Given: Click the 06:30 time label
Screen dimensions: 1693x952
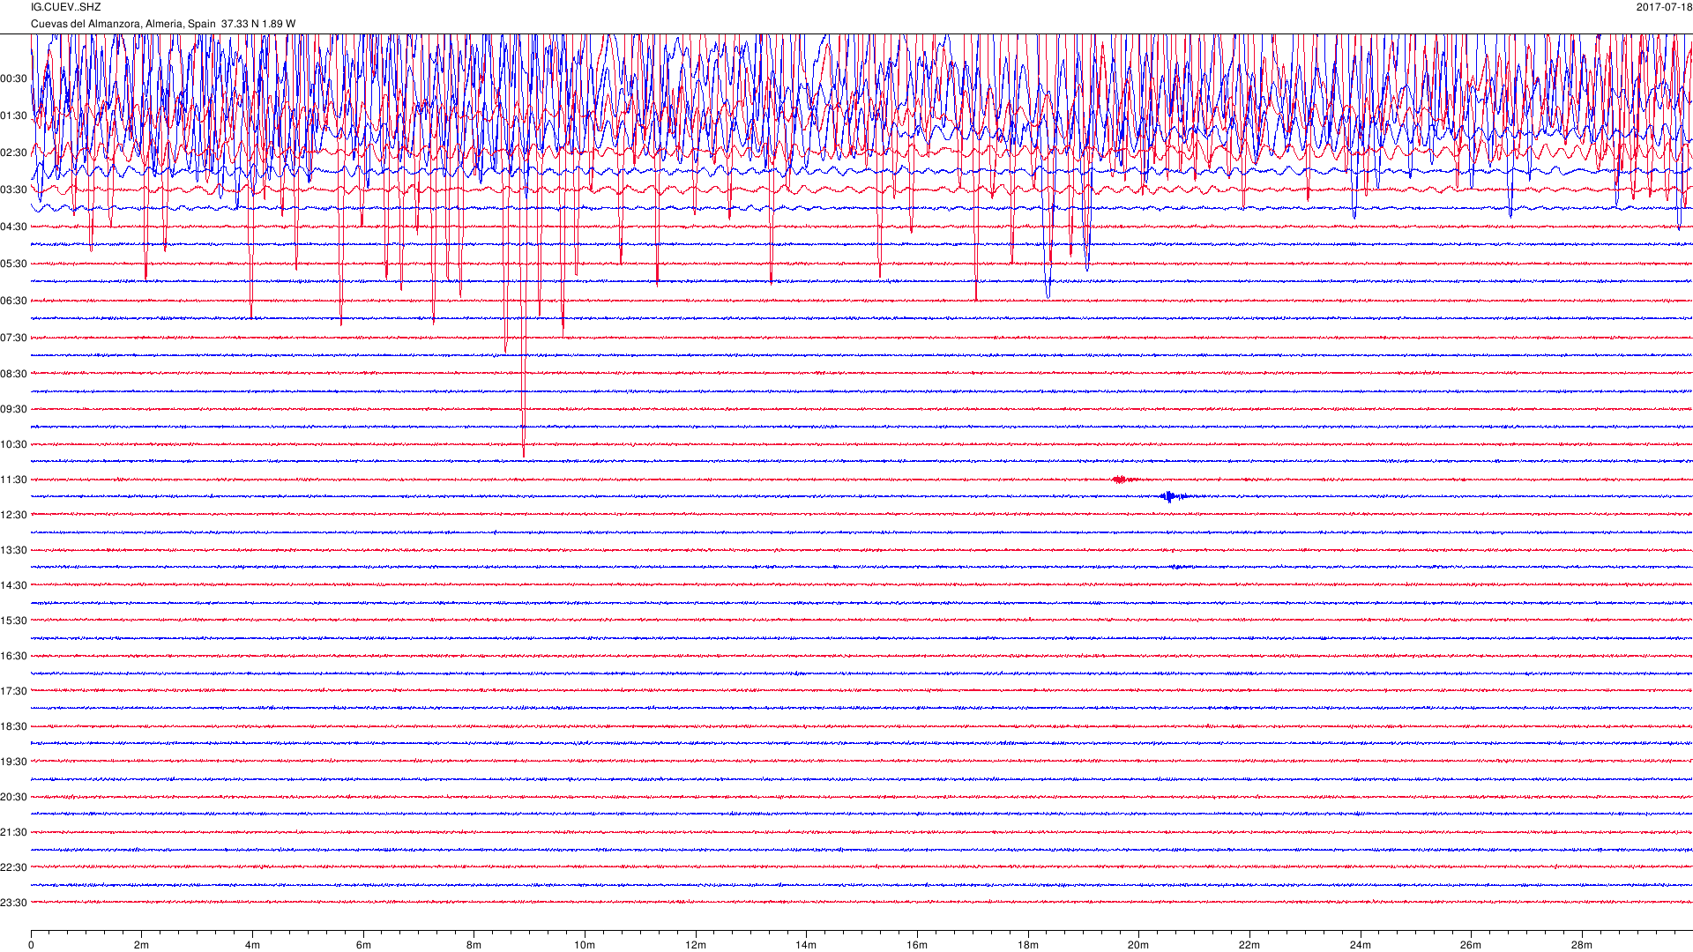Looking at the screenshot, I should (13, 301).
